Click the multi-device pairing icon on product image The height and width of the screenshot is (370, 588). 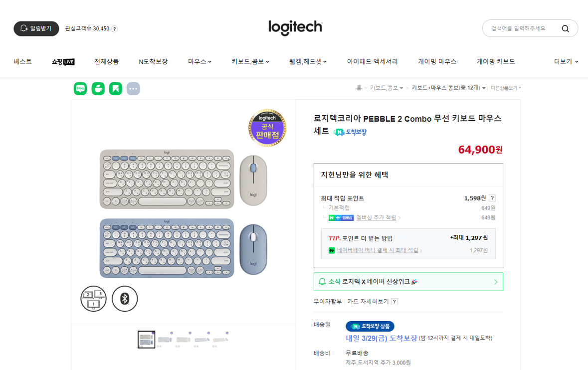point(93,299)
